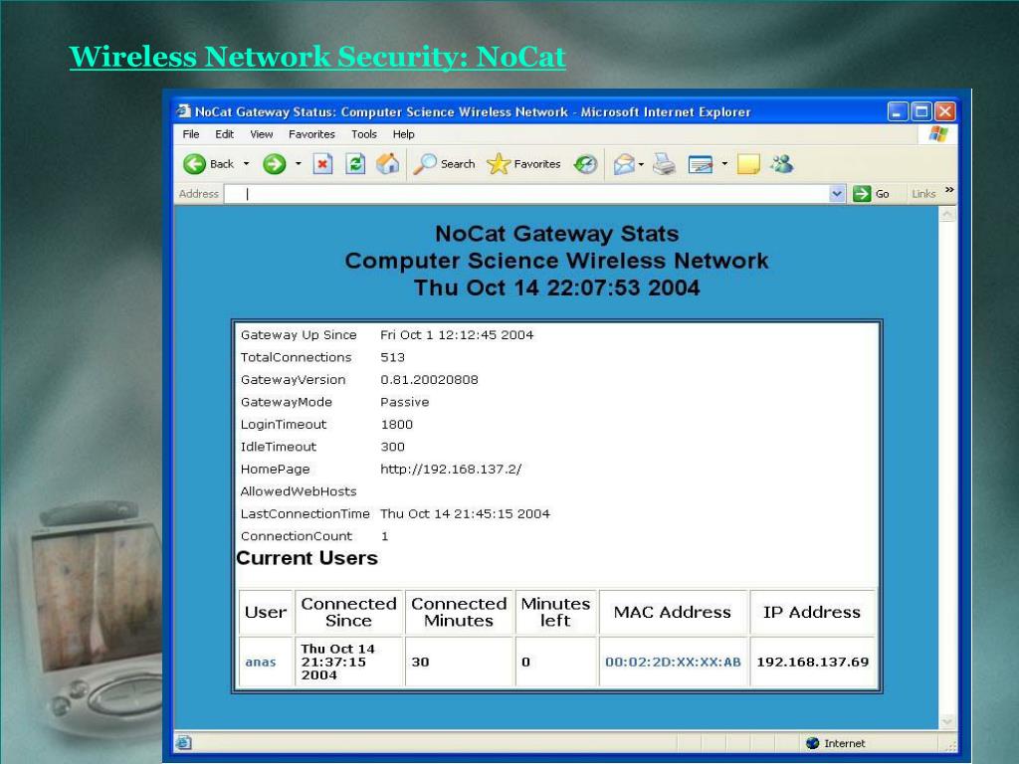Image resolution: width=1019 pixels, height=764 pixels.
Task: Open the Edit menu
Action: [224, 134]
